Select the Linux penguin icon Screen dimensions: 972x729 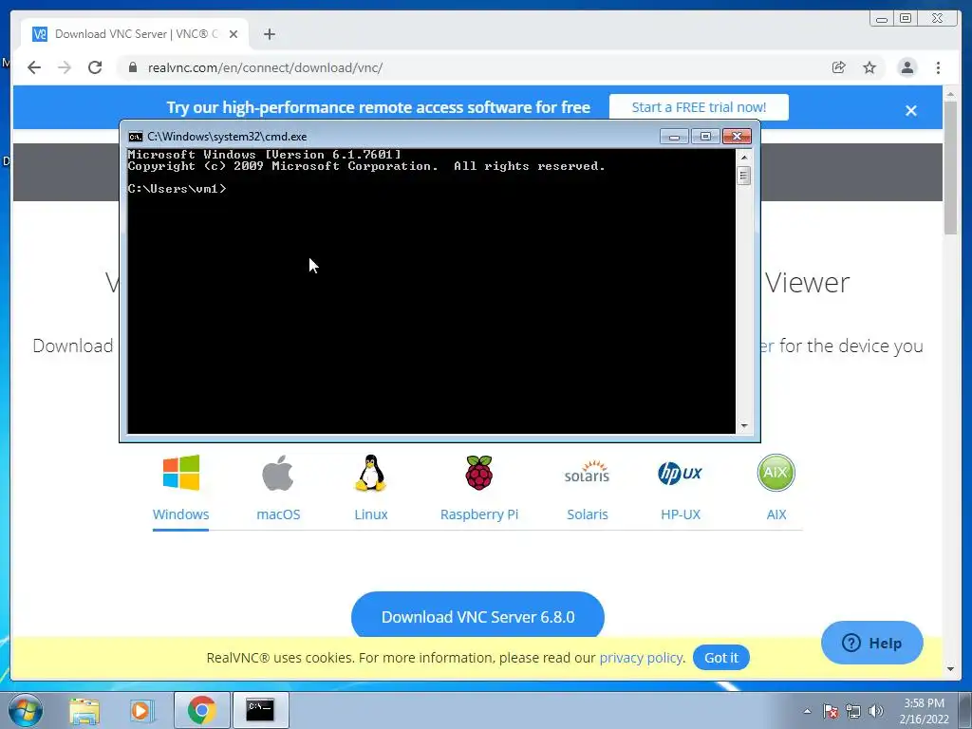coord(371,473)
